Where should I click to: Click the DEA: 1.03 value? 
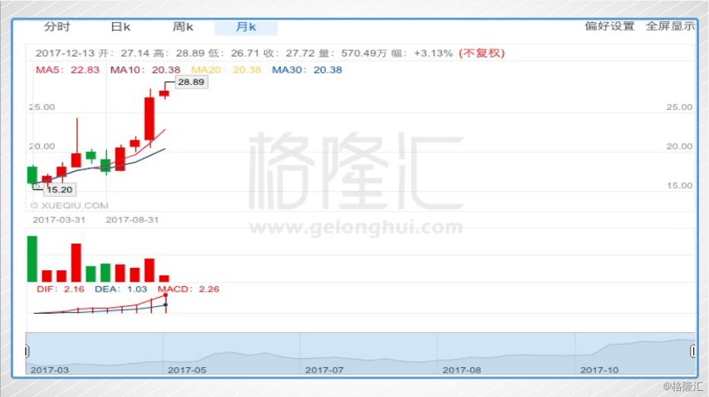tap(121, 289)
